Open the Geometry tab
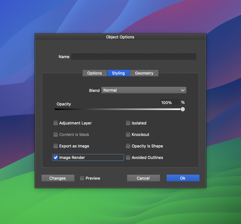This screenshot has width=241, height=224. pyautogui.click(x=144, y=73)
